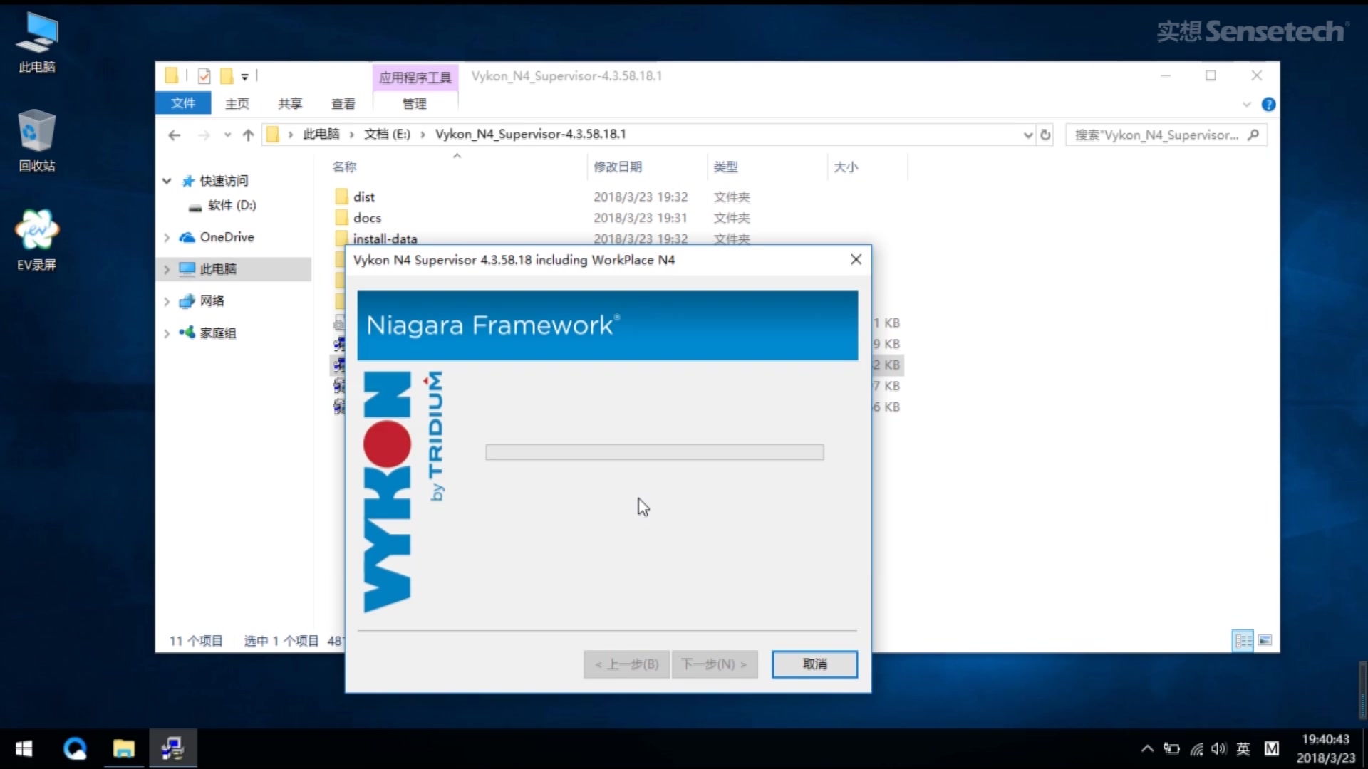The width and height of the screenshot is (1368, 769).
Task: Select 家庭组 in navigation pane
Action: pos(217,333)
